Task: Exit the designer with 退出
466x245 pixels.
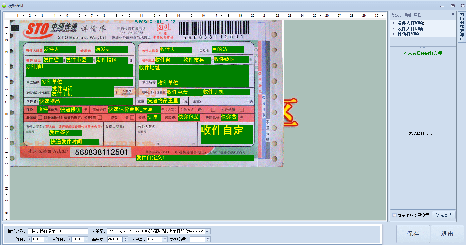Action: click(447, 234)
